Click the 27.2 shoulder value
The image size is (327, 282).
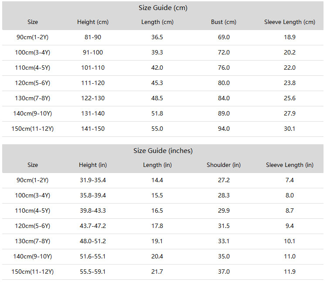click(x=224, y=180)
